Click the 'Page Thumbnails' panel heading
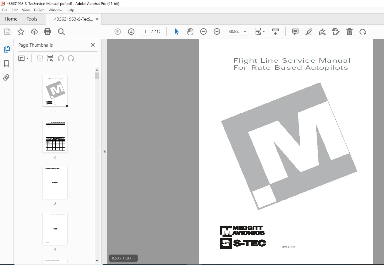Viewport: 384px width, 265px height. click(36, 45)
